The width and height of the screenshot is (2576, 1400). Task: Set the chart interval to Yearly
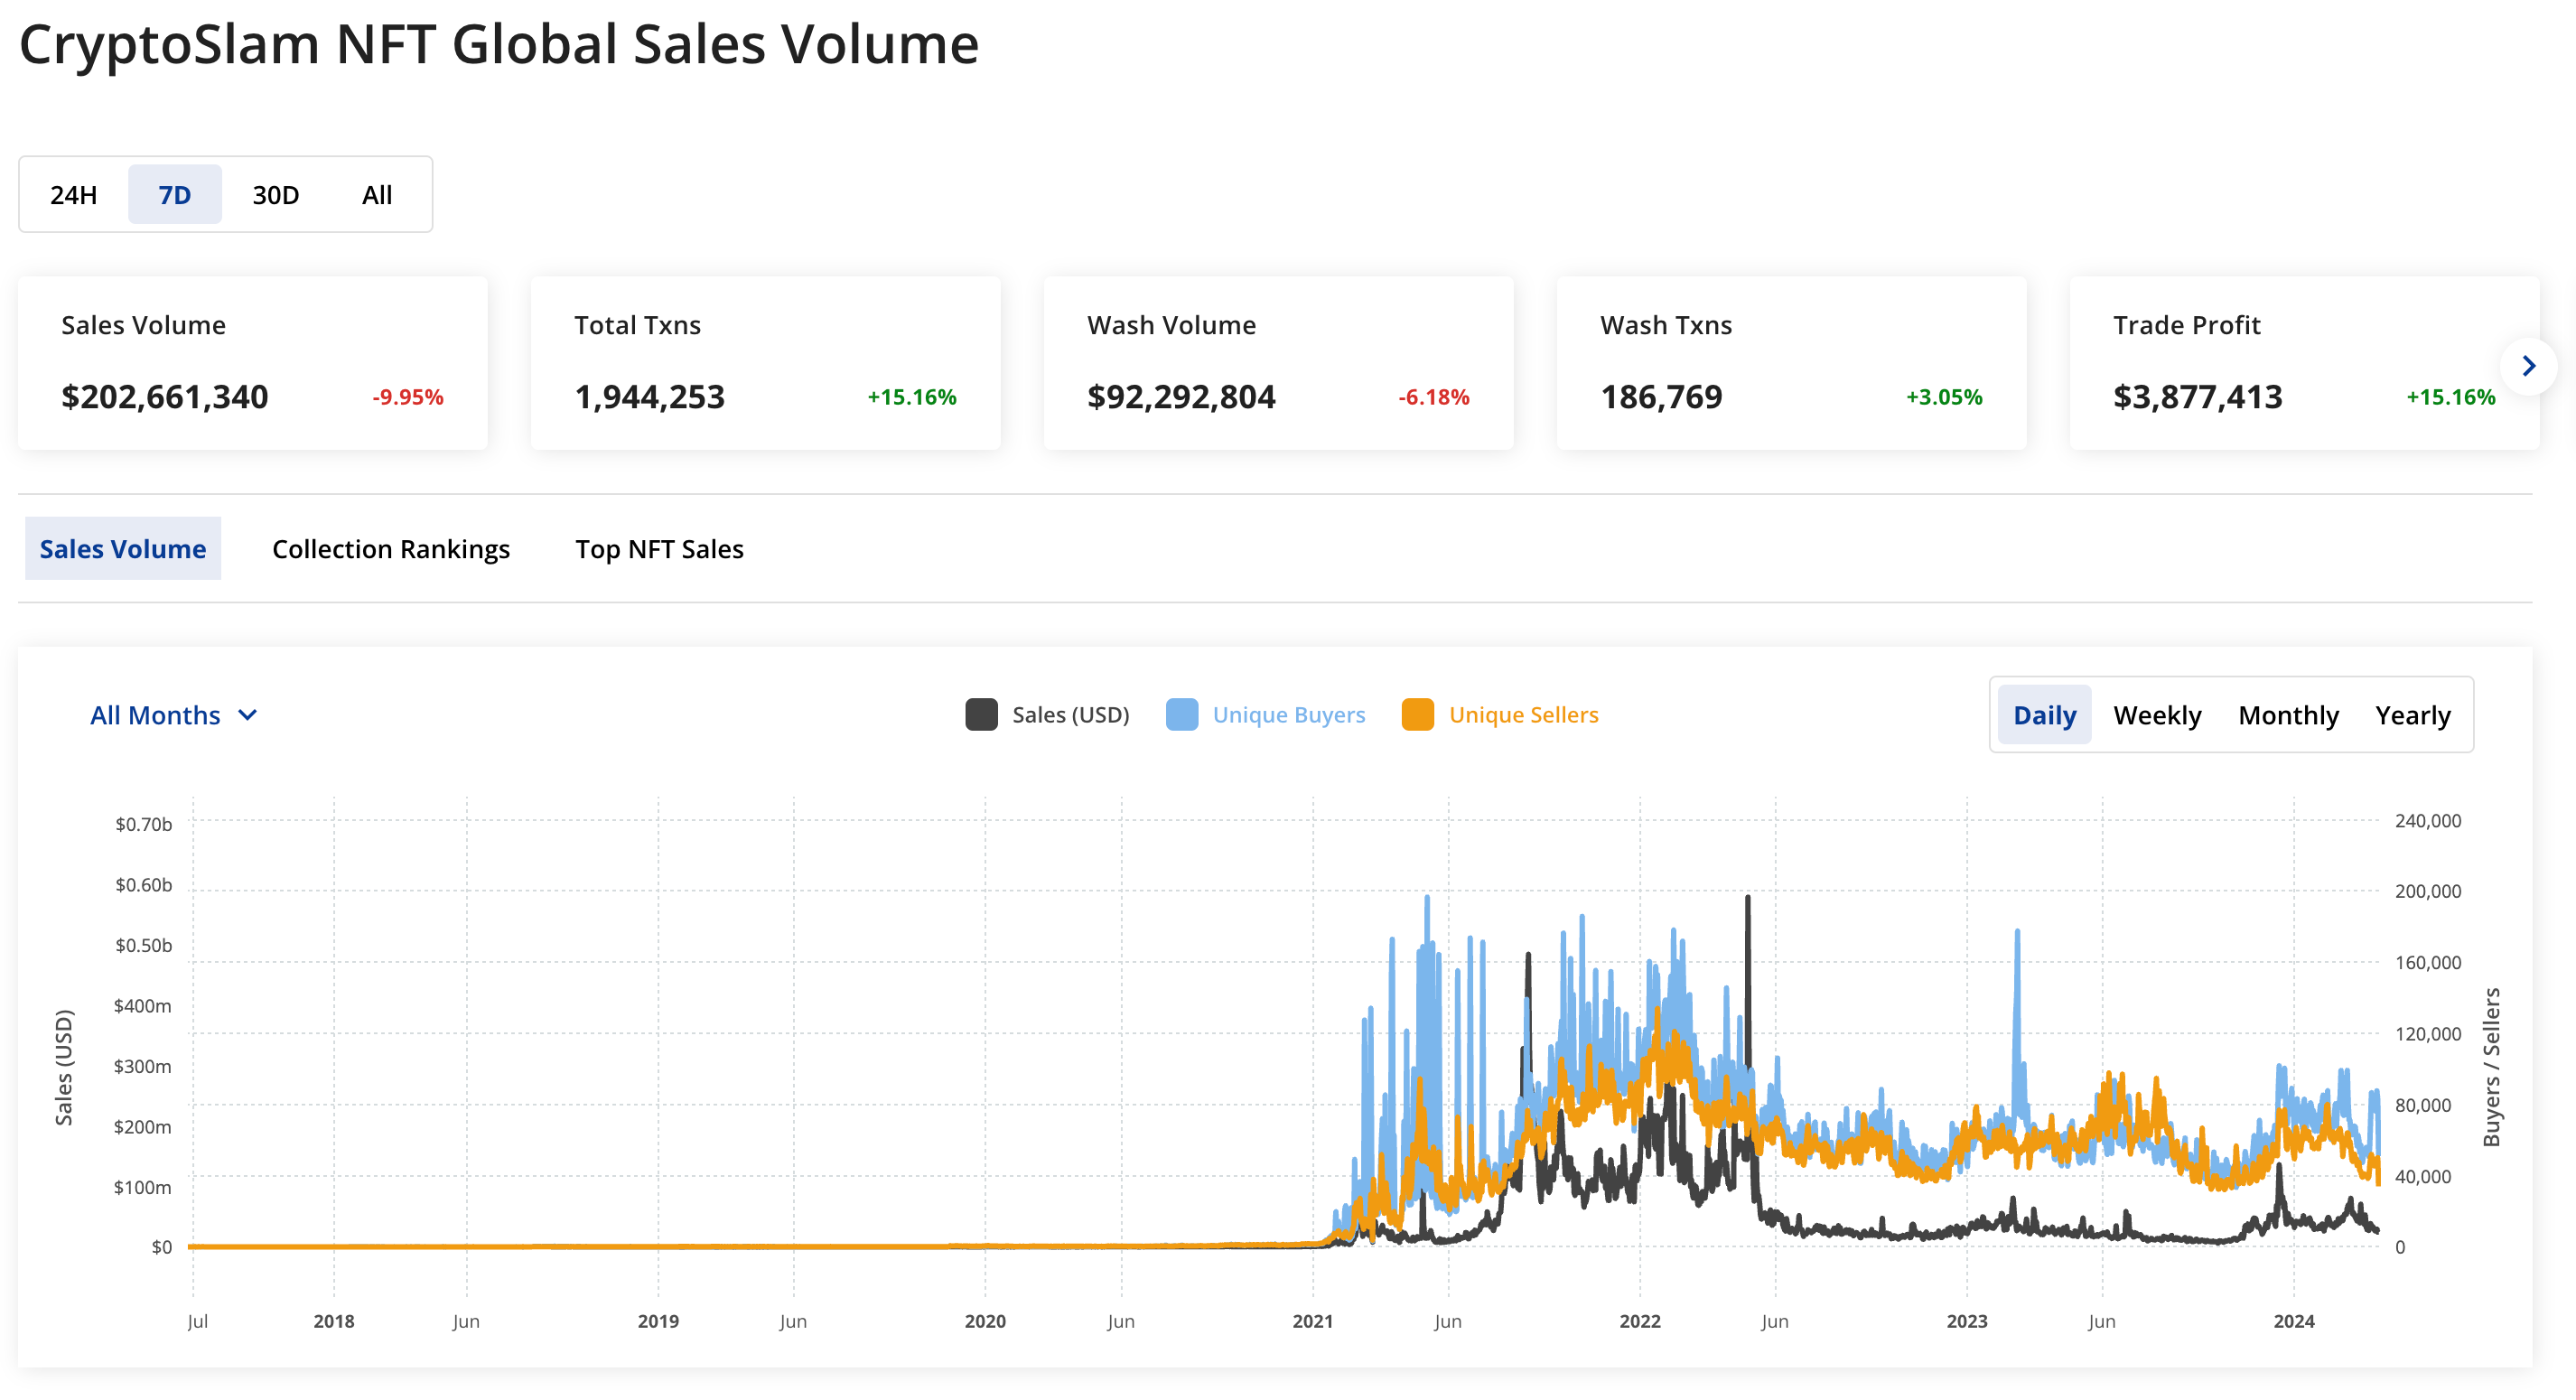pyautogui.click(x=2412, y=715)
